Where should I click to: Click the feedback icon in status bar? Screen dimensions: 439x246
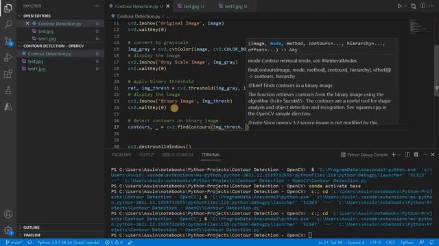click(x=421, y=243)
